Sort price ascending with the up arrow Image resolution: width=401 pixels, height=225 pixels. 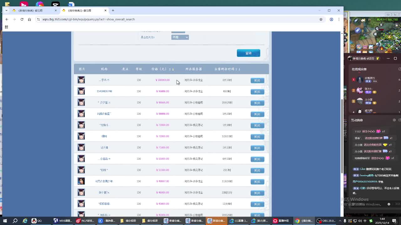[170, 69]
